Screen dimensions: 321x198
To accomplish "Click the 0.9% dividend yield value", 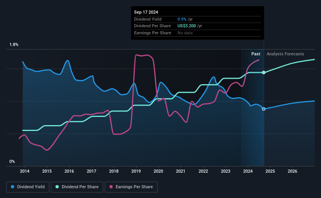I will (x=182, y=19).
